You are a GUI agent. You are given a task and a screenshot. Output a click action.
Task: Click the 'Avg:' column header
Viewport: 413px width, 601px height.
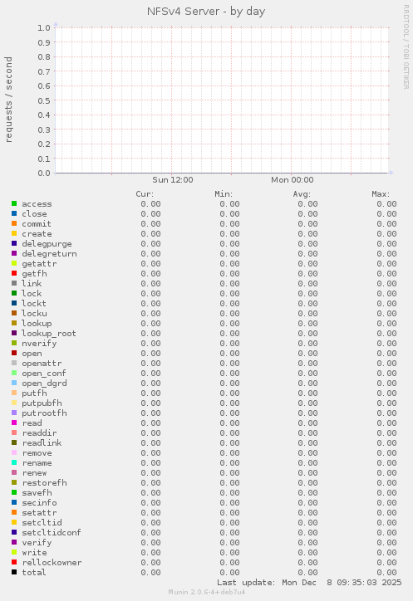(302, 194)
